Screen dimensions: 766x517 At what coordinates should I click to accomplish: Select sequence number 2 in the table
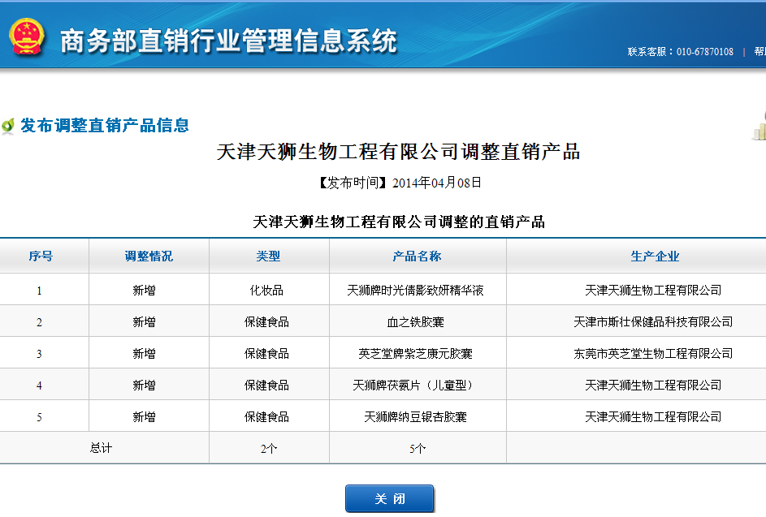[x=39, y=323]
